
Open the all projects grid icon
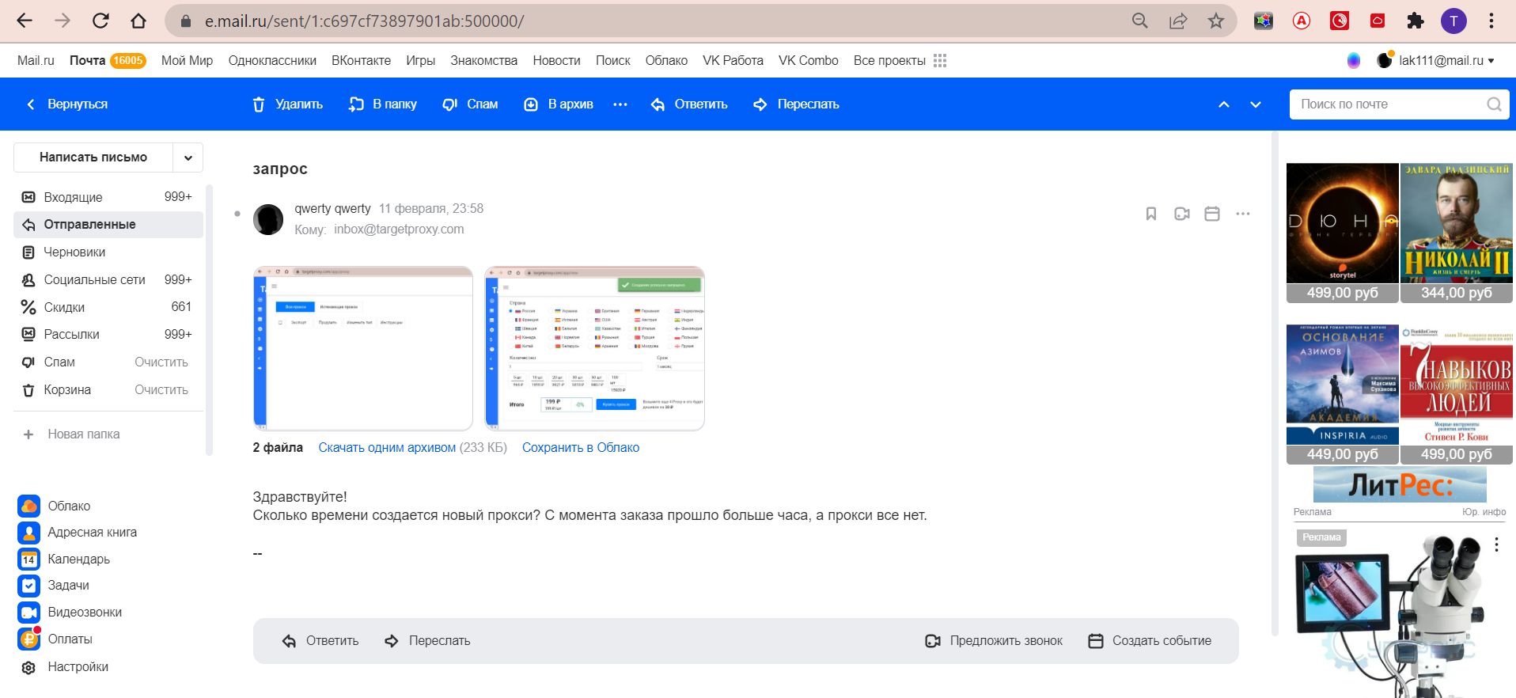[x=940, y=61]
